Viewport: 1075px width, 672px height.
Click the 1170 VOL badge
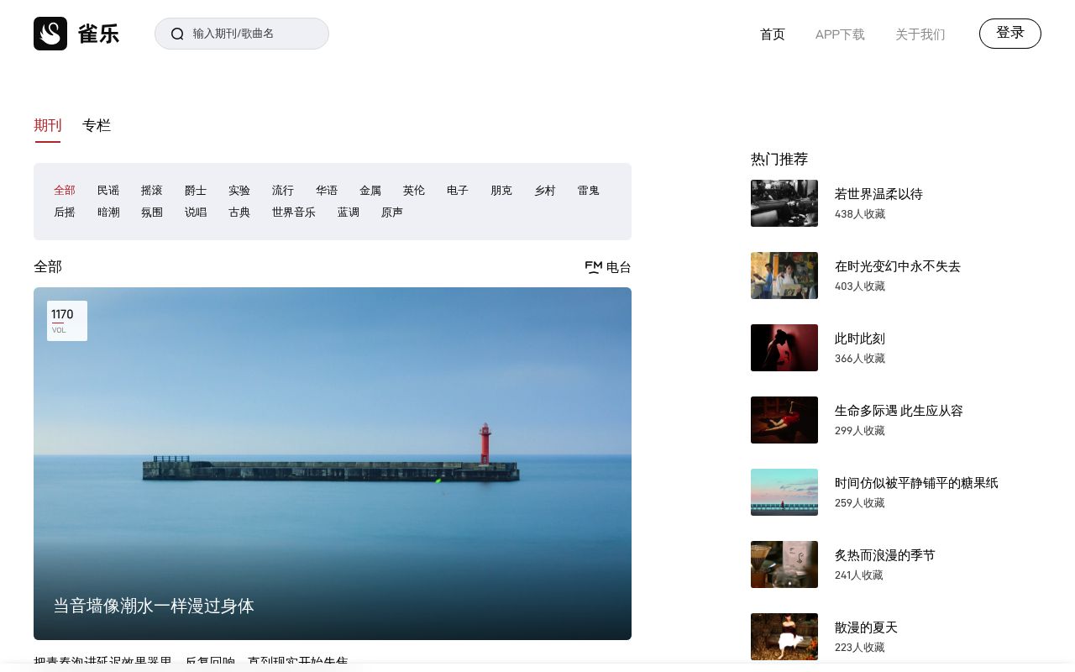[x=67, y=321]
